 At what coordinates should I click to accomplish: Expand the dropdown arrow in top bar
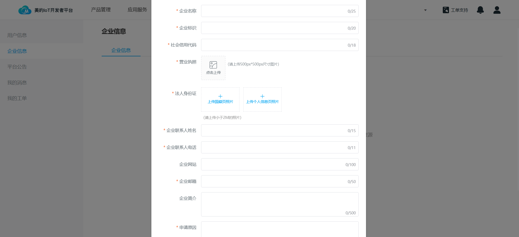tap(425, 10)
